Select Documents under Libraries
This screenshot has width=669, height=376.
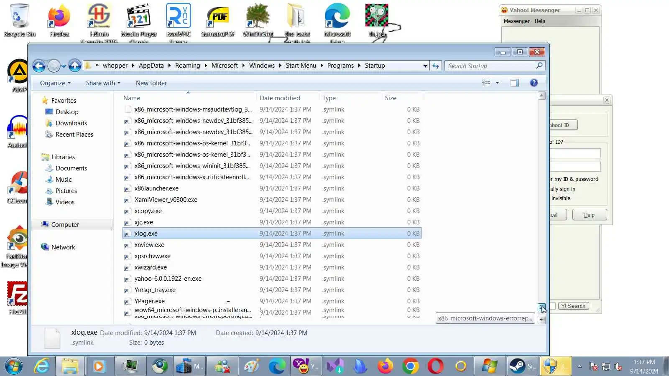point(71,168)
